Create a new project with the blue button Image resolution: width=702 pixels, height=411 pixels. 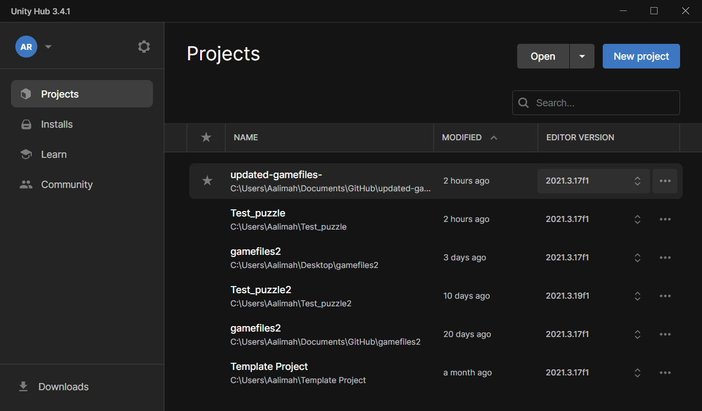[641, 56]
